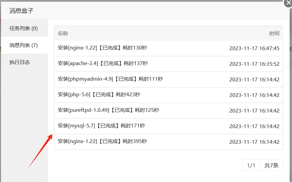Select the apache-2.4 install message
This screenshot has height=182, width=292.
[103, 64]
